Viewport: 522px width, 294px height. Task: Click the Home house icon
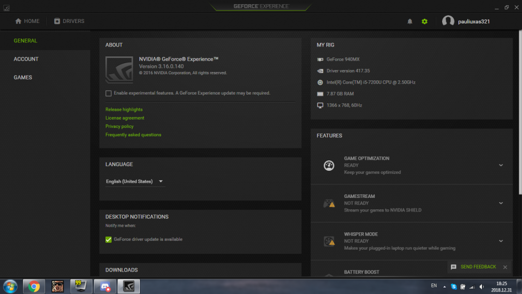point(18,21)
